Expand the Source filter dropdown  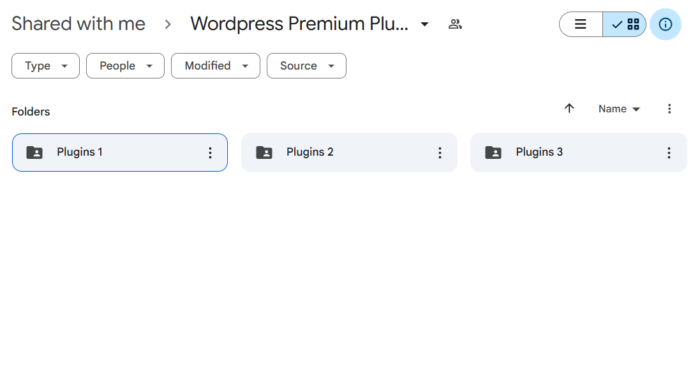[307, 66]
